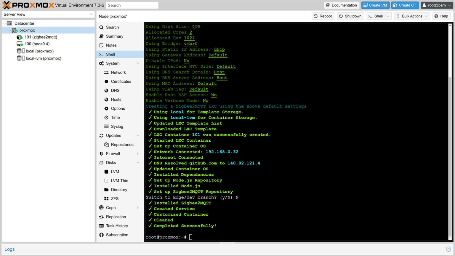This screenshot has width=455, height=256.
Task: Click the Create CT button
Action: pyautogui.click(x=405, y=5)
